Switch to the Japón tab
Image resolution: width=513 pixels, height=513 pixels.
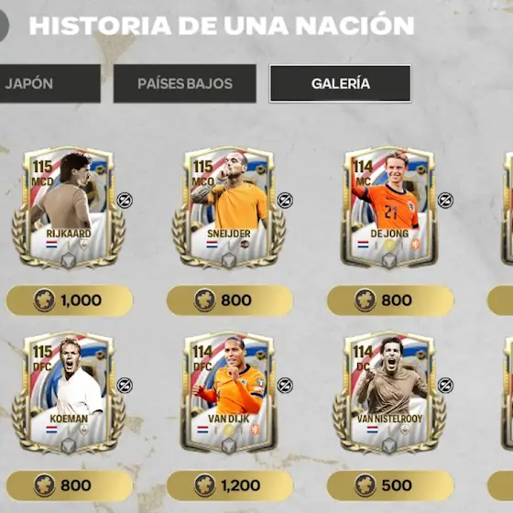pos(50,83)
